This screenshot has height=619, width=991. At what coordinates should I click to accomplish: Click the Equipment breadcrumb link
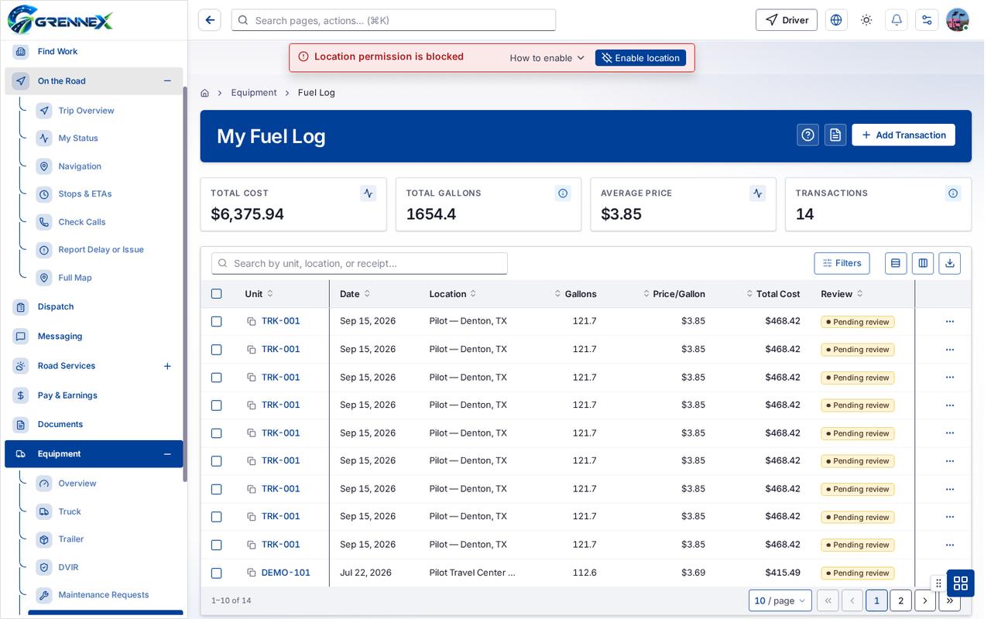point(254,93)
